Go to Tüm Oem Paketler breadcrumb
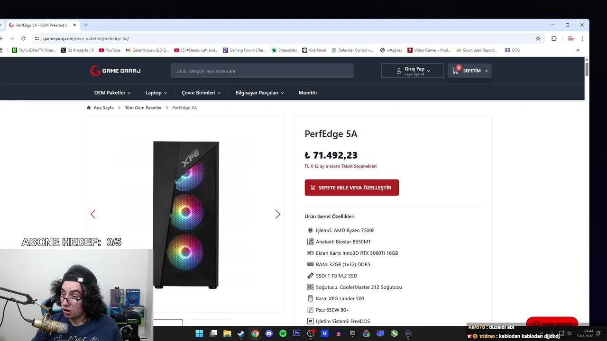Screen dimensions: 607x341 tap(143, 108)
